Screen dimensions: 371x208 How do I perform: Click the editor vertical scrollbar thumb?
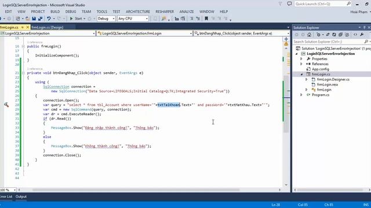286,104
